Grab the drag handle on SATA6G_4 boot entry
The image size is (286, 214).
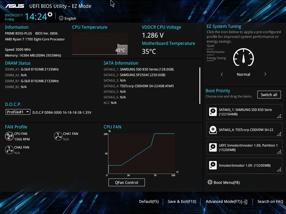[x=279, y=134]
